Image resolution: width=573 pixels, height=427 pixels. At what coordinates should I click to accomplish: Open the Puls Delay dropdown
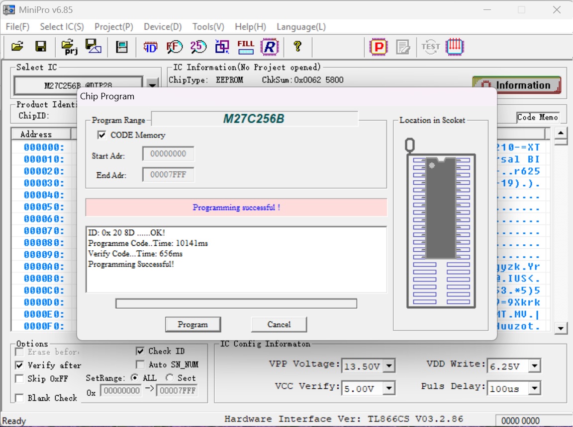(534, 388)
